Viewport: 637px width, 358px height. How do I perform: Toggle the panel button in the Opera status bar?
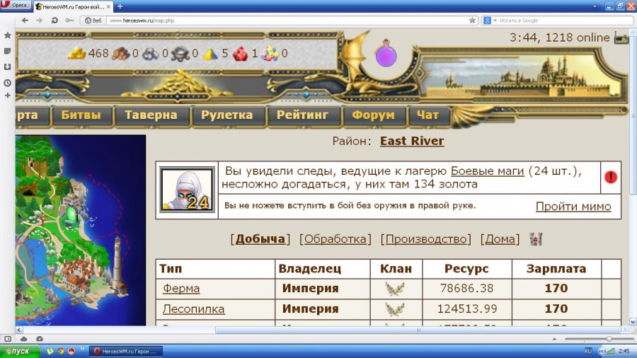pyautogui.click(x=8, y=338)
